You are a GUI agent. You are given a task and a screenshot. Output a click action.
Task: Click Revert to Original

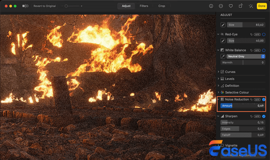(45, 6)
